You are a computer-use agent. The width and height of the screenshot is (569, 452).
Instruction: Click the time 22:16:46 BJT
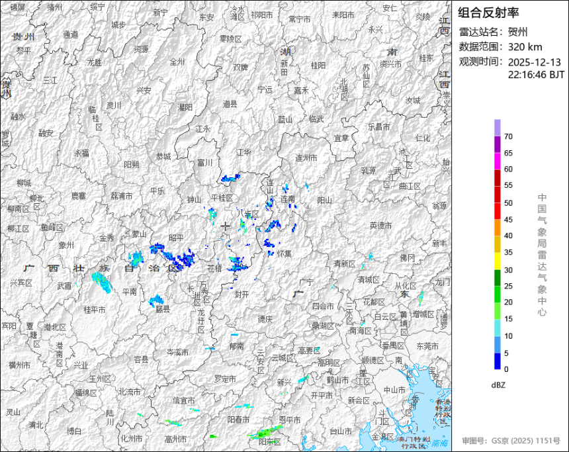[x=536, y=75]
